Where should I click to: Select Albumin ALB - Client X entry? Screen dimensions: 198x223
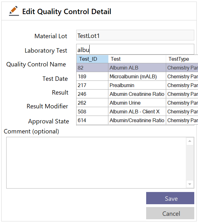coord(134,111)
